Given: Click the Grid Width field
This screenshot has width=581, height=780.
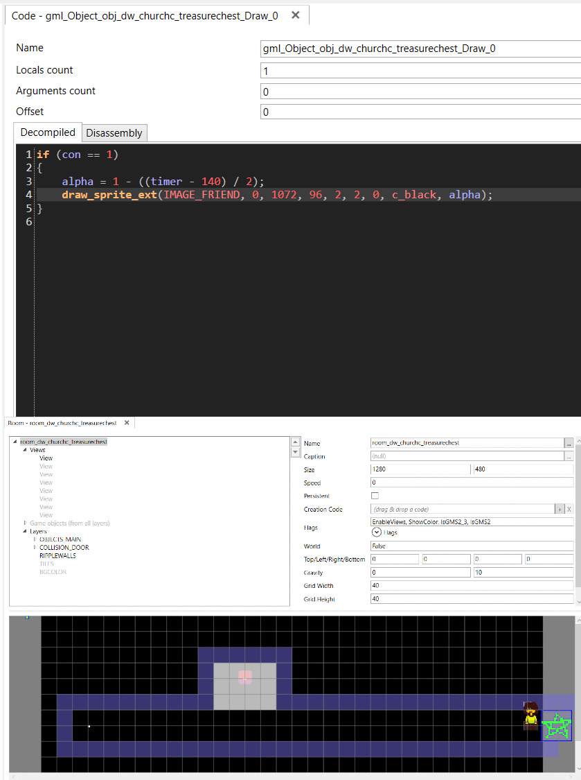Looking at the screenshot, I should click(472, 585).
